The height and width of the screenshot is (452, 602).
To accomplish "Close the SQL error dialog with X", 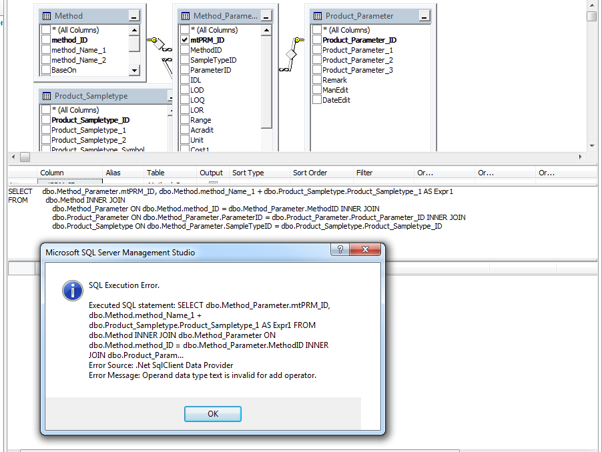I will click(365, 249).
